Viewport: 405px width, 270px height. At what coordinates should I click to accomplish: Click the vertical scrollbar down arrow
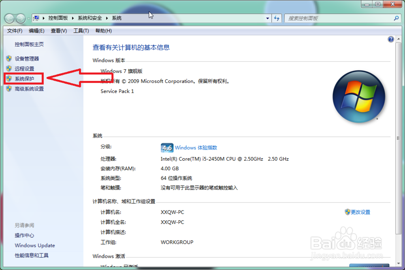[399, 264]
